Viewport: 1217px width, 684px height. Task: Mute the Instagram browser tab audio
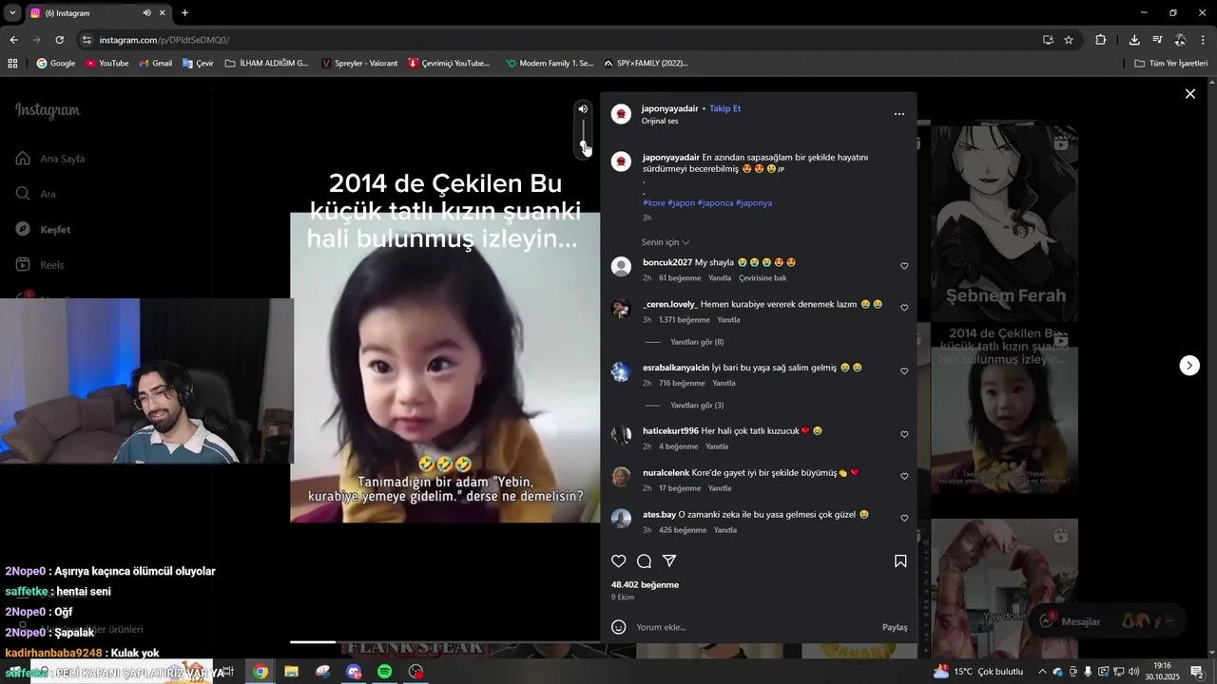[x=146, y=13]
